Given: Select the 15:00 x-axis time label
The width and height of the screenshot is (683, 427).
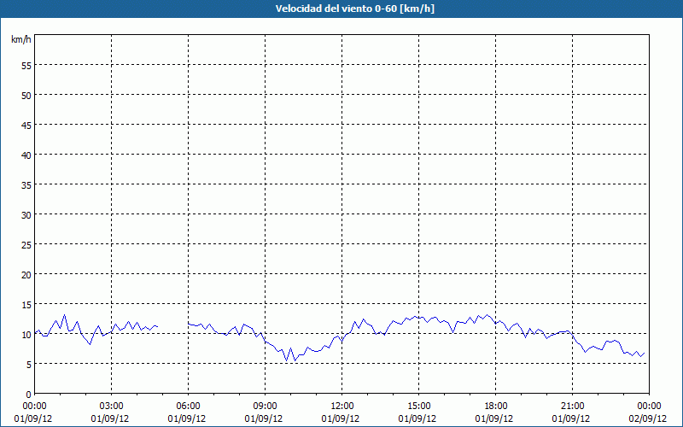Looking at the screenshot, I should click(418, 406).
